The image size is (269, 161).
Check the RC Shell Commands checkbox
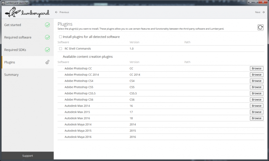(61, 49)
